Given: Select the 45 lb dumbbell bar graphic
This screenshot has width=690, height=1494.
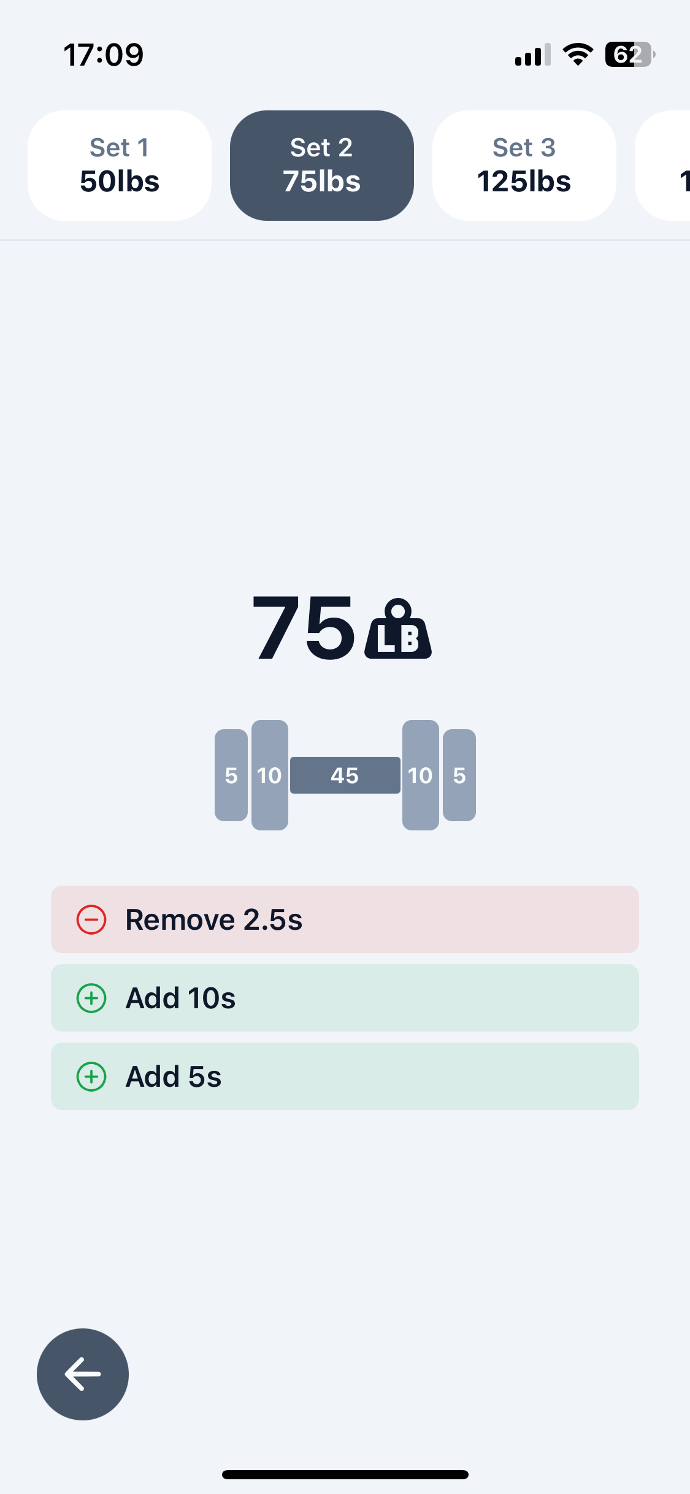Looking at the screenshot, I should click(345, 776).
